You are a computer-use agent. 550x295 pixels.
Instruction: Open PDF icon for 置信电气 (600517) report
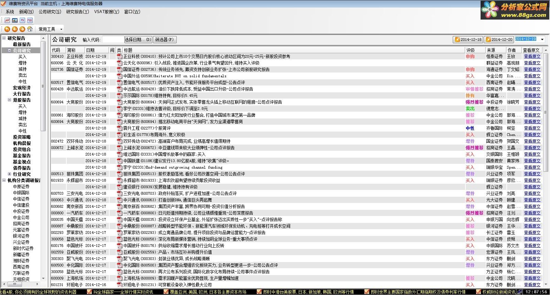click(120, 82)
